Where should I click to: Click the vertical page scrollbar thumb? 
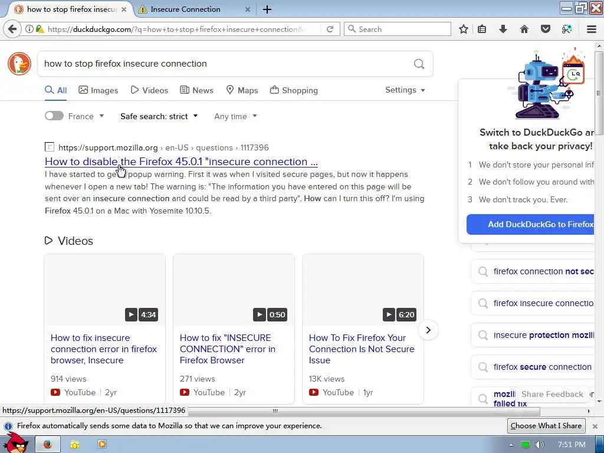click(x=599, y=93)
